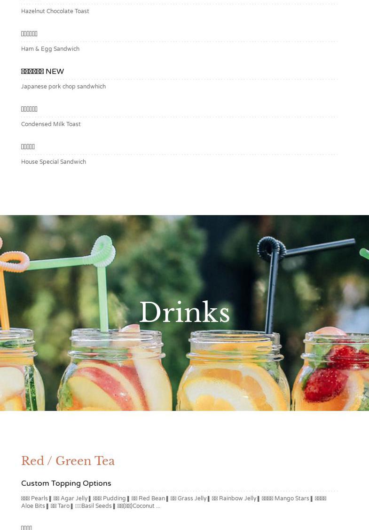Click the Chinese title above Ham & Egg Sandwich
This screenshot has width=369, height=530.
click(x=29, y=33)
